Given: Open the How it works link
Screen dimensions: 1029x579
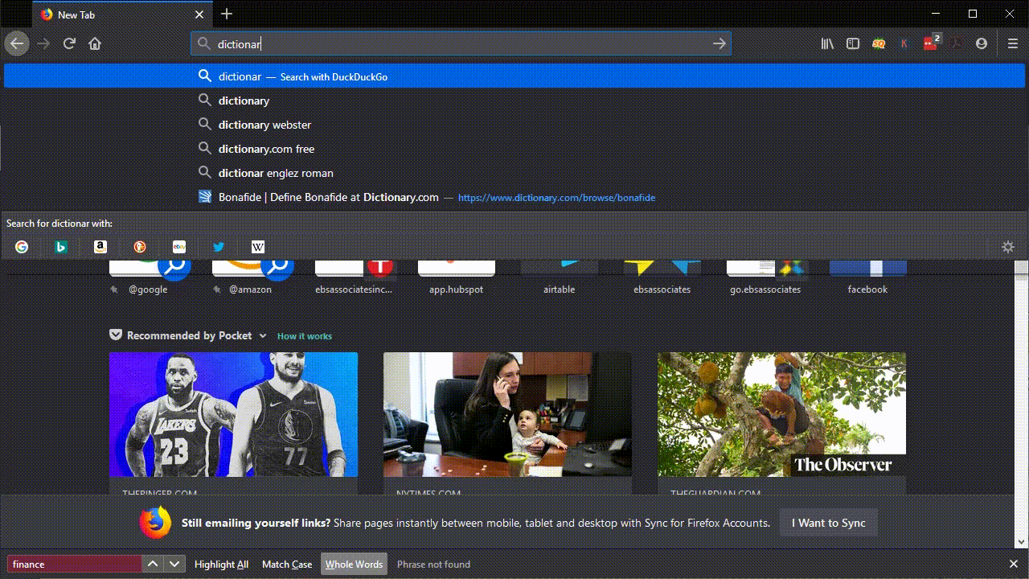Looking at the screenshot, I should pyautogui.click(x=305, y=336).
